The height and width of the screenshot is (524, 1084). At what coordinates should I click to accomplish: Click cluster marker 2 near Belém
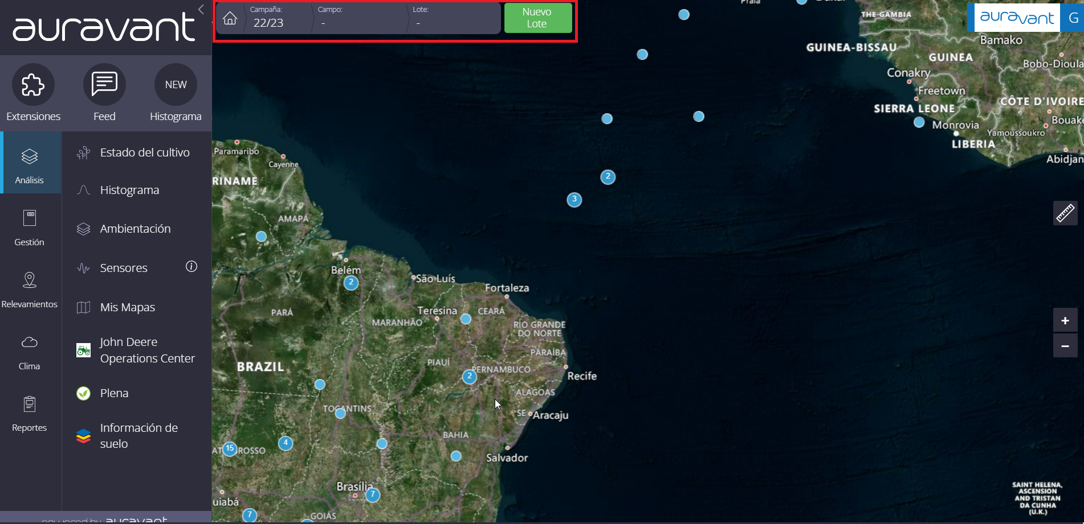[351, 283]
